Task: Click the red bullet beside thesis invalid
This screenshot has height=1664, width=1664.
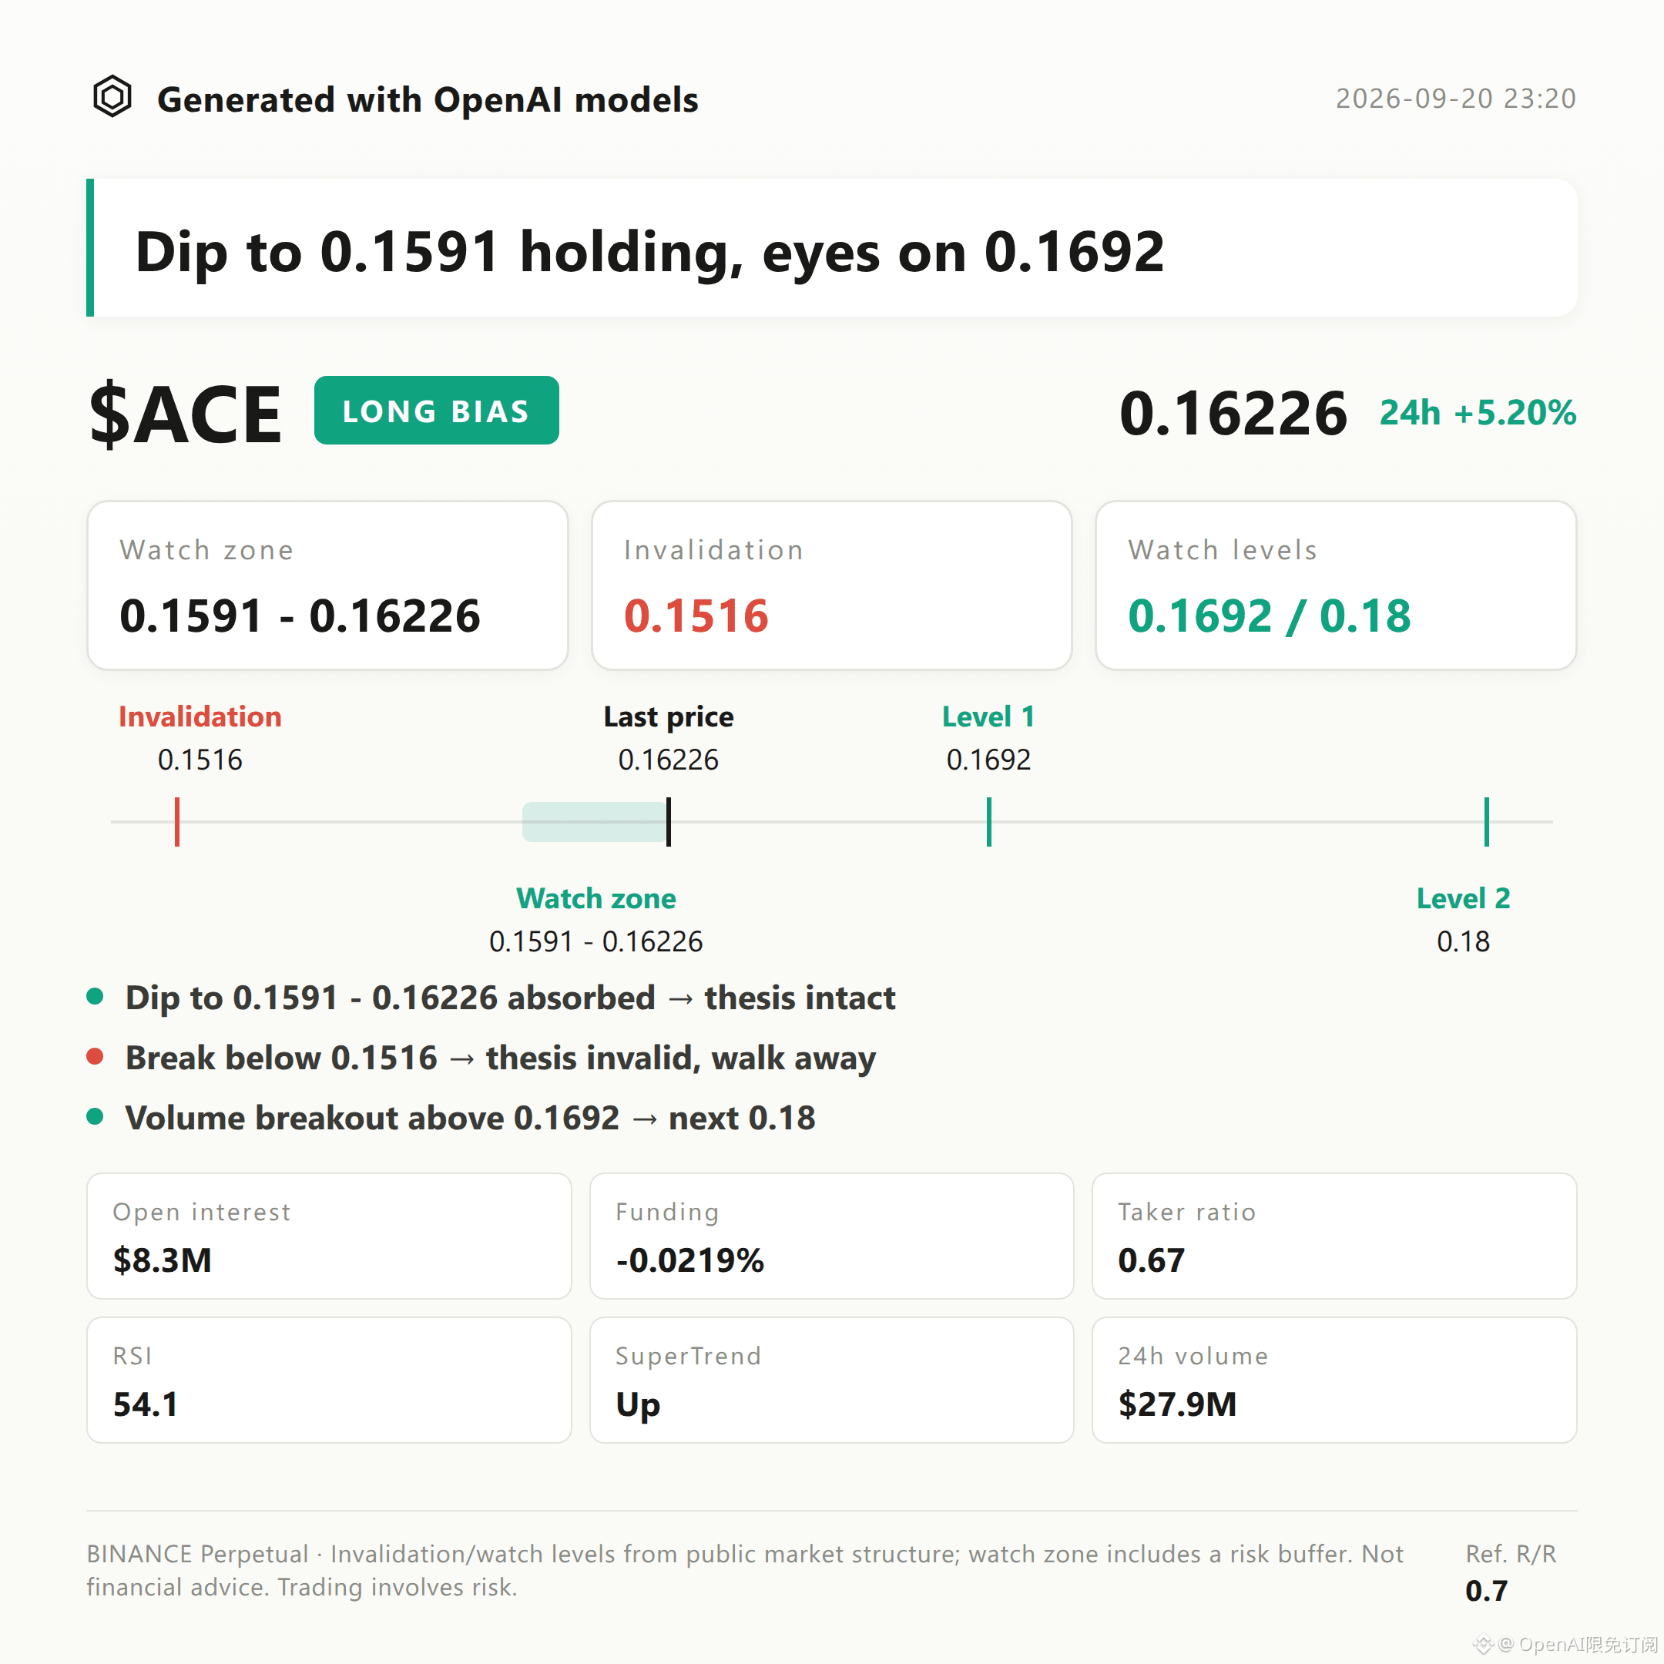Action: coord(96,1057)
